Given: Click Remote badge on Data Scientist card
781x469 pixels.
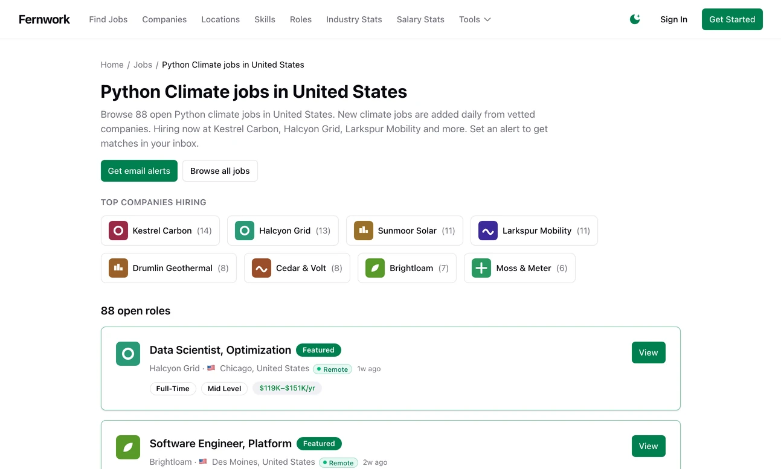Looking at the screenshot, I should (x=332, y=369).
